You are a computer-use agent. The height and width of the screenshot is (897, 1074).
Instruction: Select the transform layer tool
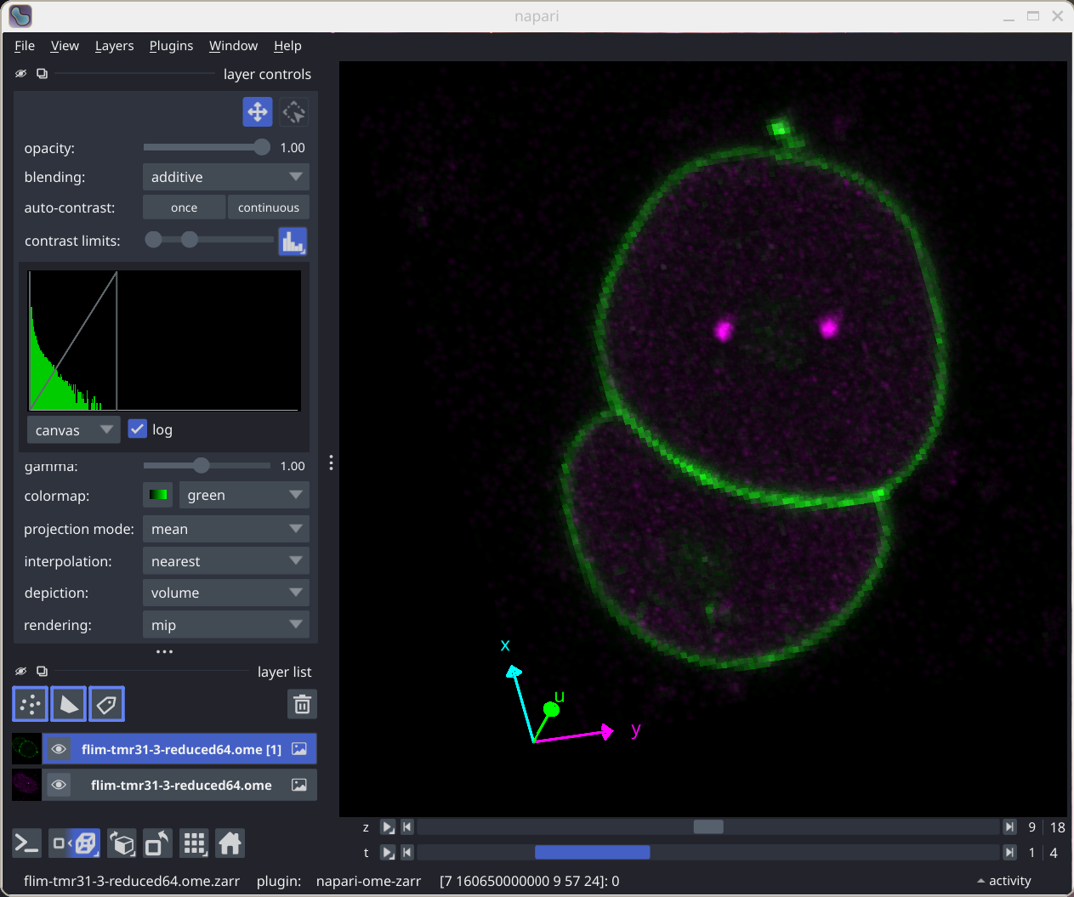(x=294, y=111)
